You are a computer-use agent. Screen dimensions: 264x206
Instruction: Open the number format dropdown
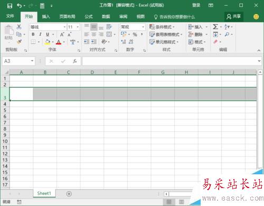point(143,27)
